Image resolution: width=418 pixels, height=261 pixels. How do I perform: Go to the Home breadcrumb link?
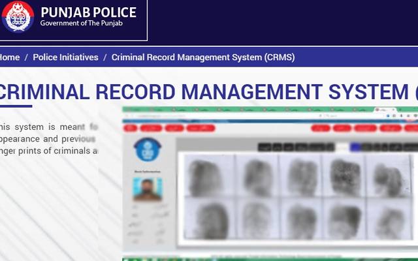coord(9,57)
